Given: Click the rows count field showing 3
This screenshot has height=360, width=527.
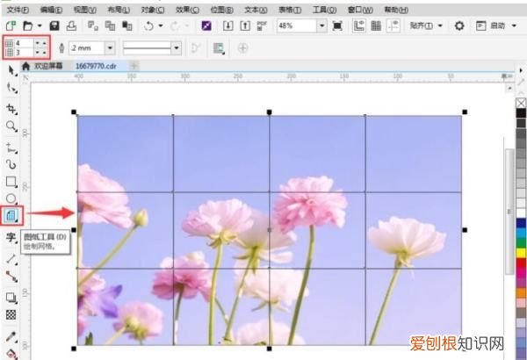Looking at the screenshot, I should [24, 53].
